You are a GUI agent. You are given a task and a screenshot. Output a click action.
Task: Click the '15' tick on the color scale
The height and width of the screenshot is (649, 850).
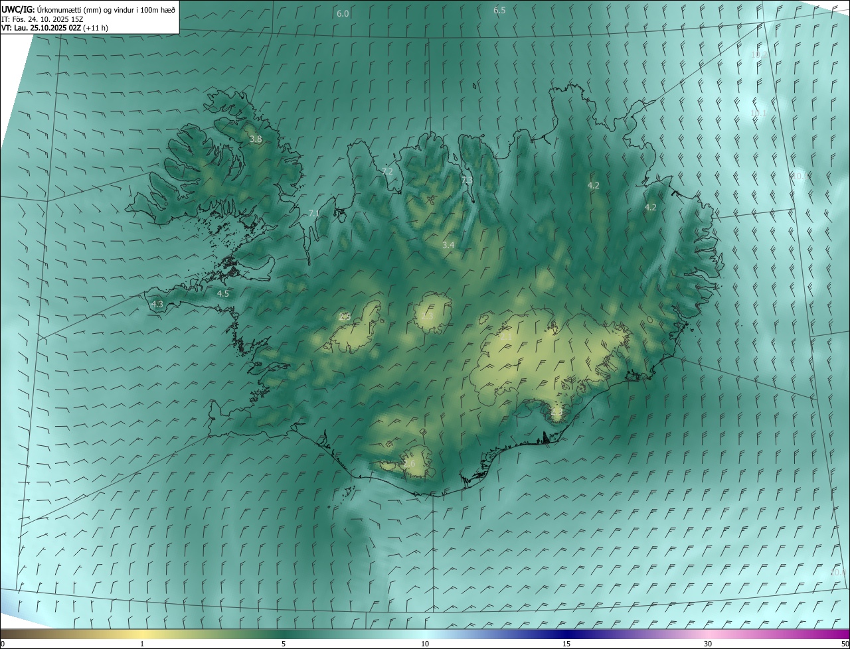[566, 644]
